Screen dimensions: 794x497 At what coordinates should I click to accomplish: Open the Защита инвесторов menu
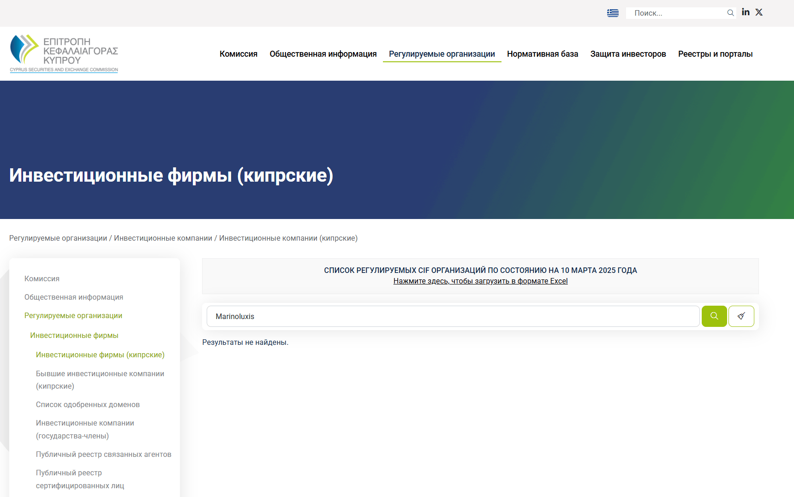click(628, 54)
